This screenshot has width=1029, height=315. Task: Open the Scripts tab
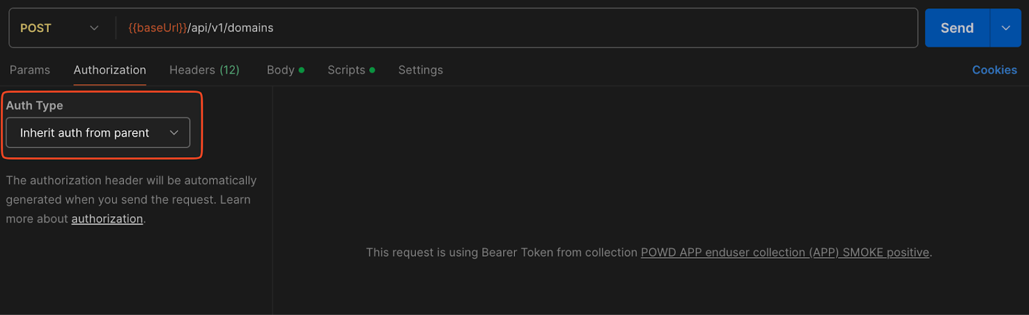click(x=346, y=70)
